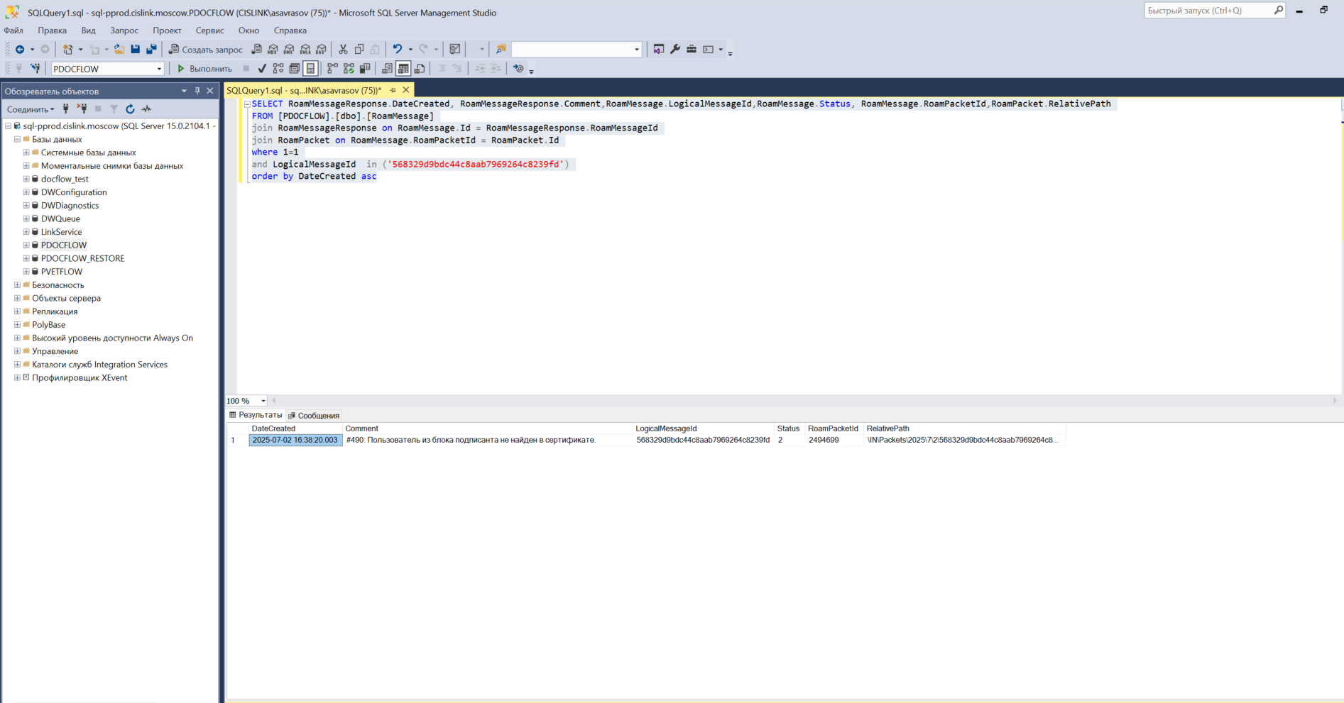Screen dimensions: 1344x703
Task: Select the LinkService database
Action: [x=61, y=232]
